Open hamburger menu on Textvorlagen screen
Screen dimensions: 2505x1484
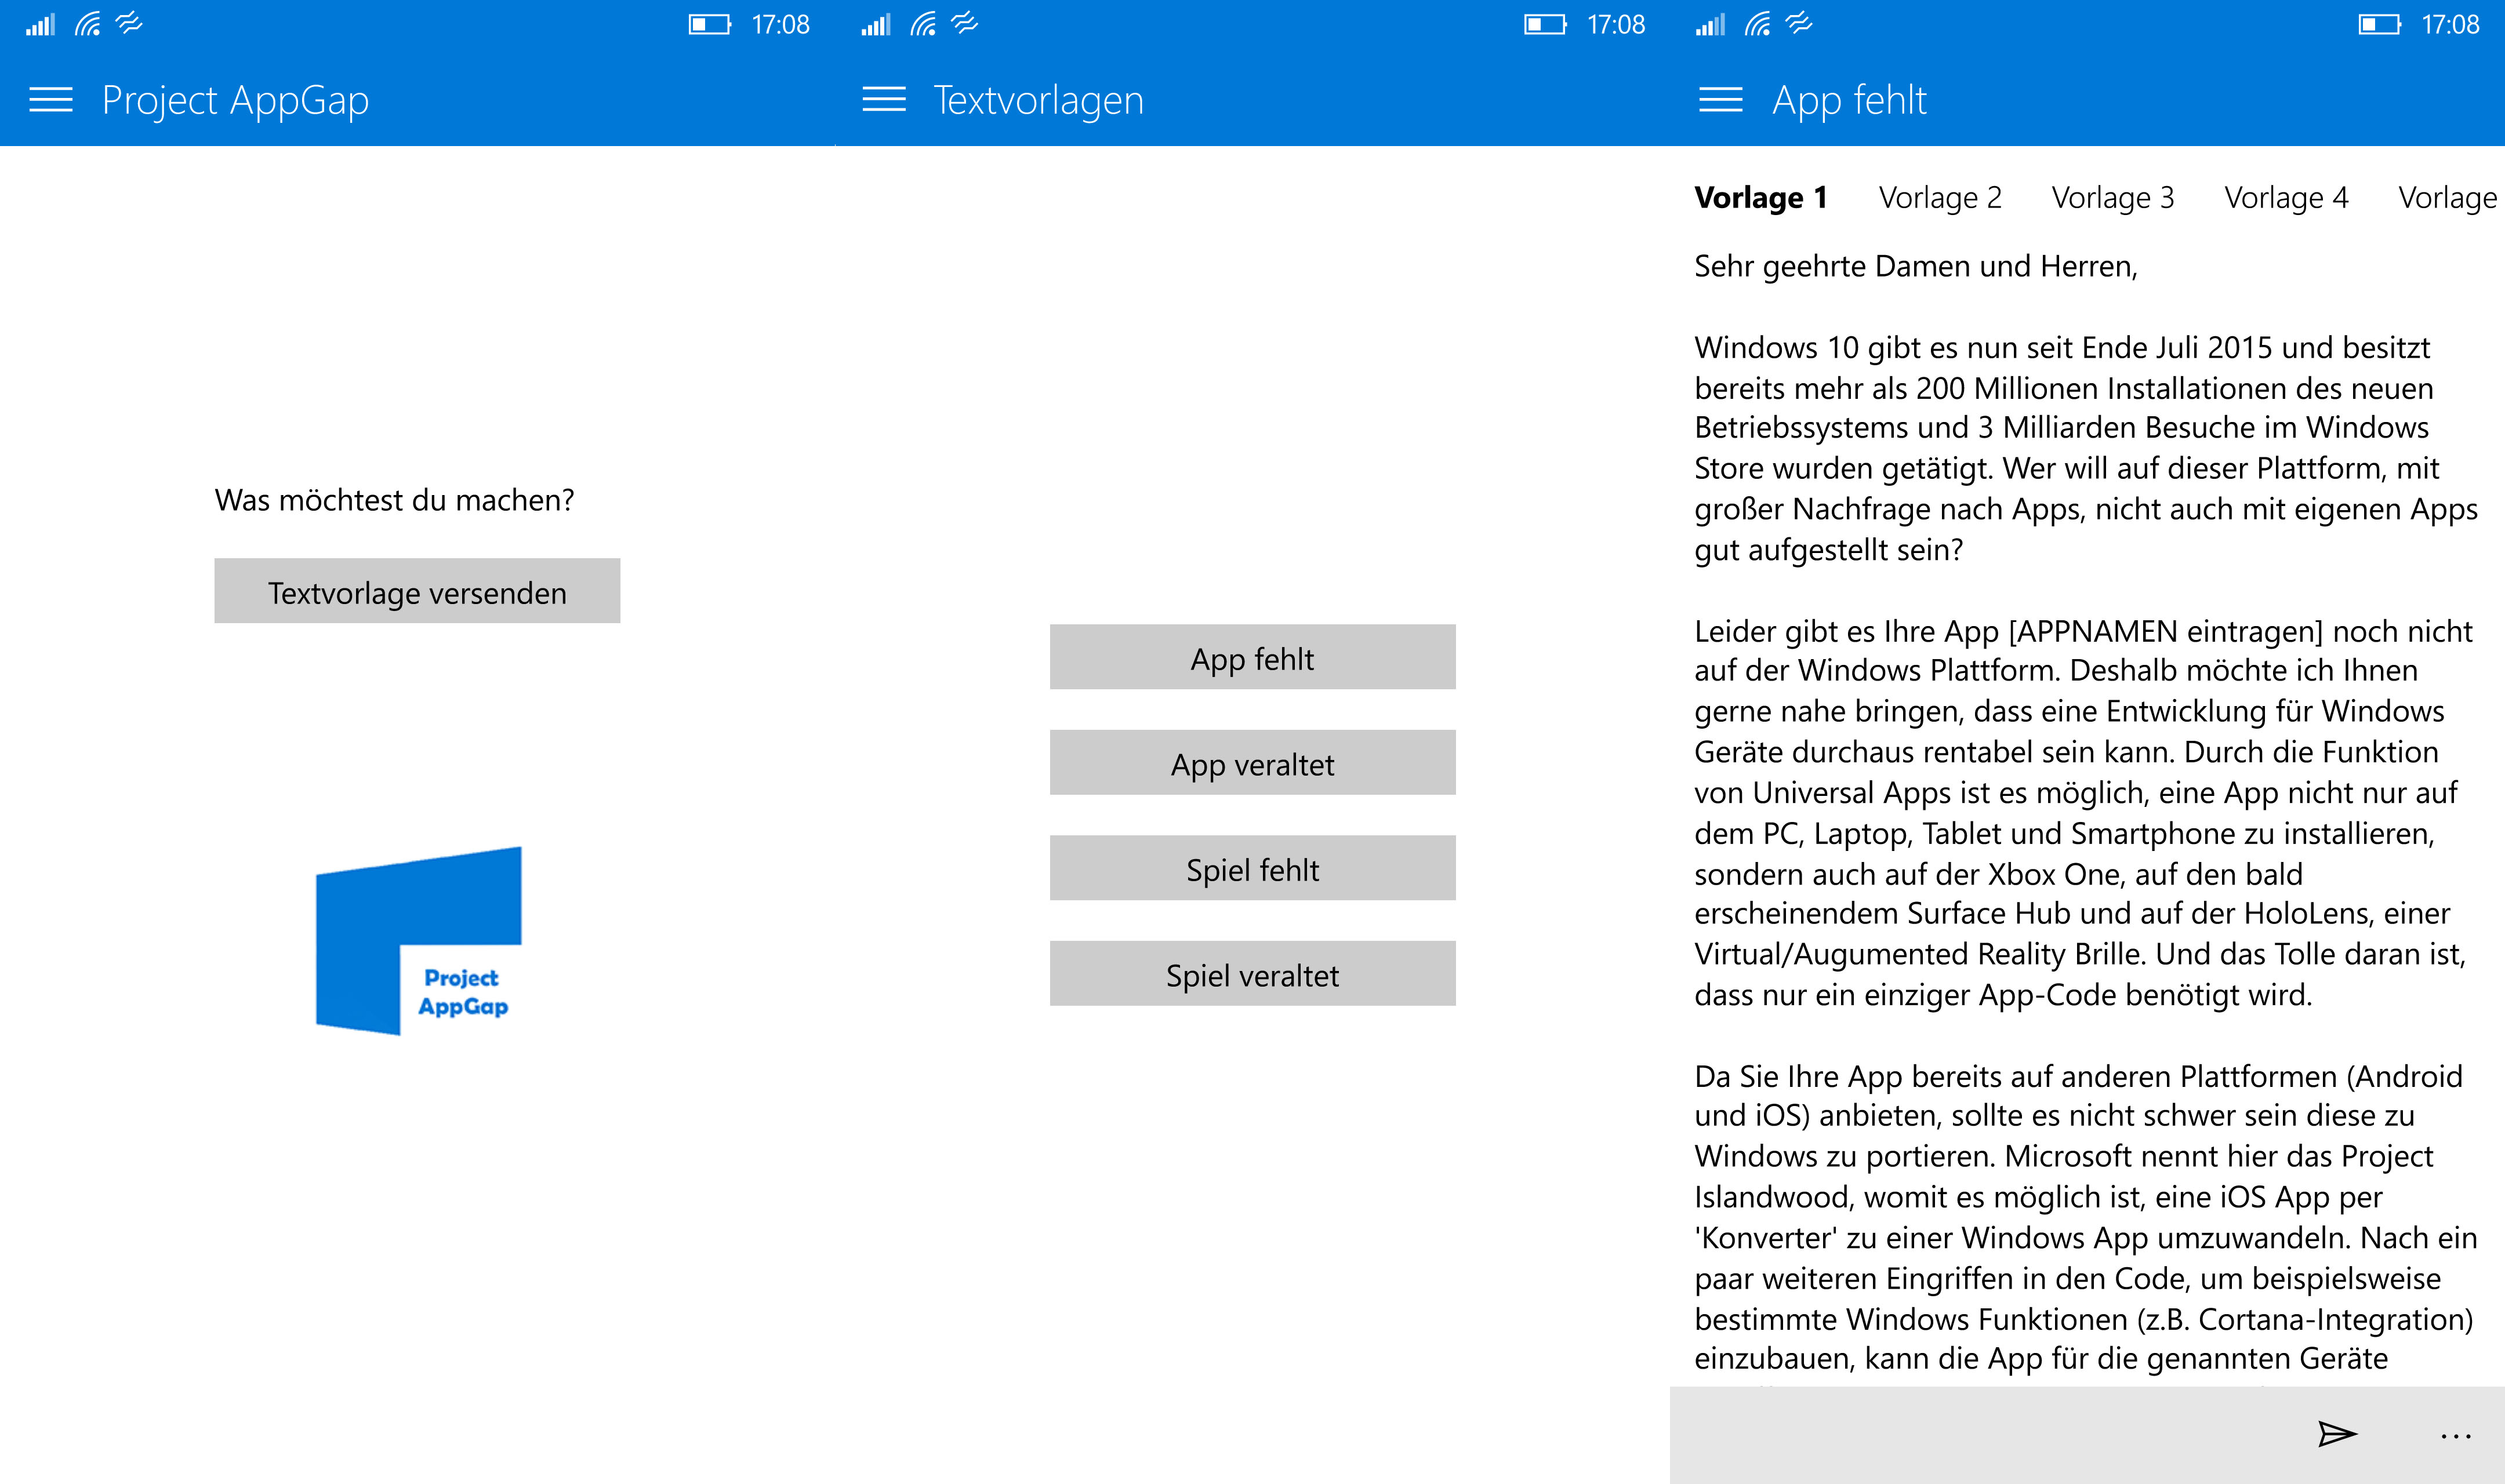tap(884, 100)
